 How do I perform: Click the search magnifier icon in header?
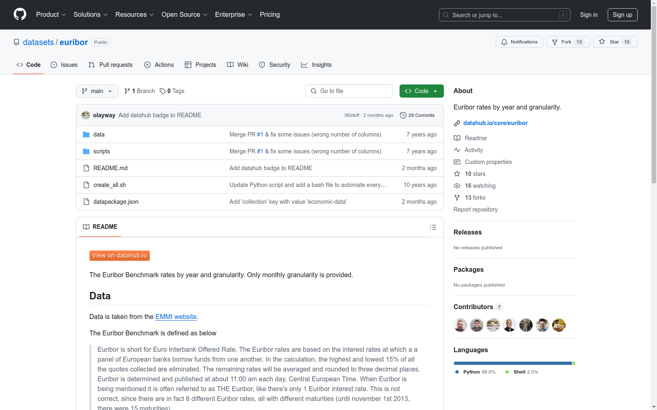click(x=446, y=15)
